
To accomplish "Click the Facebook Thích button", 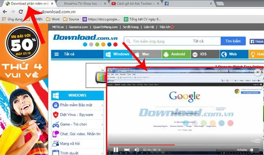I will (257, 41).
